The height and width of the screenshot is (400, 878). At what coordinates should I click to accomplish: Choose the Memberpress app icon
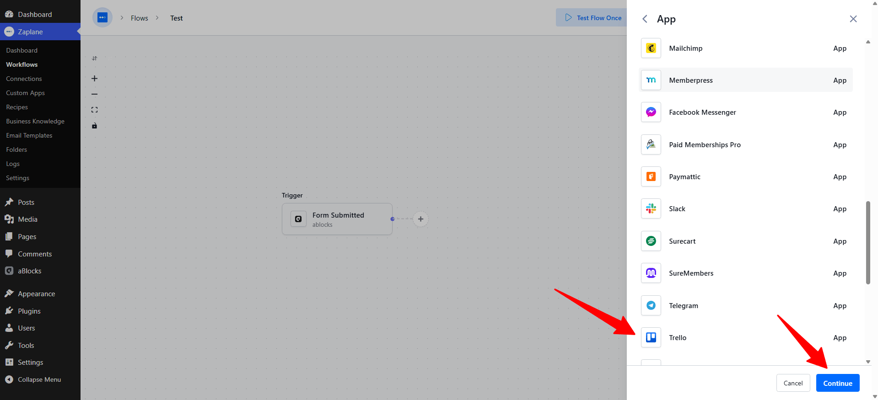pyautogui.click(x=651, y=80)
